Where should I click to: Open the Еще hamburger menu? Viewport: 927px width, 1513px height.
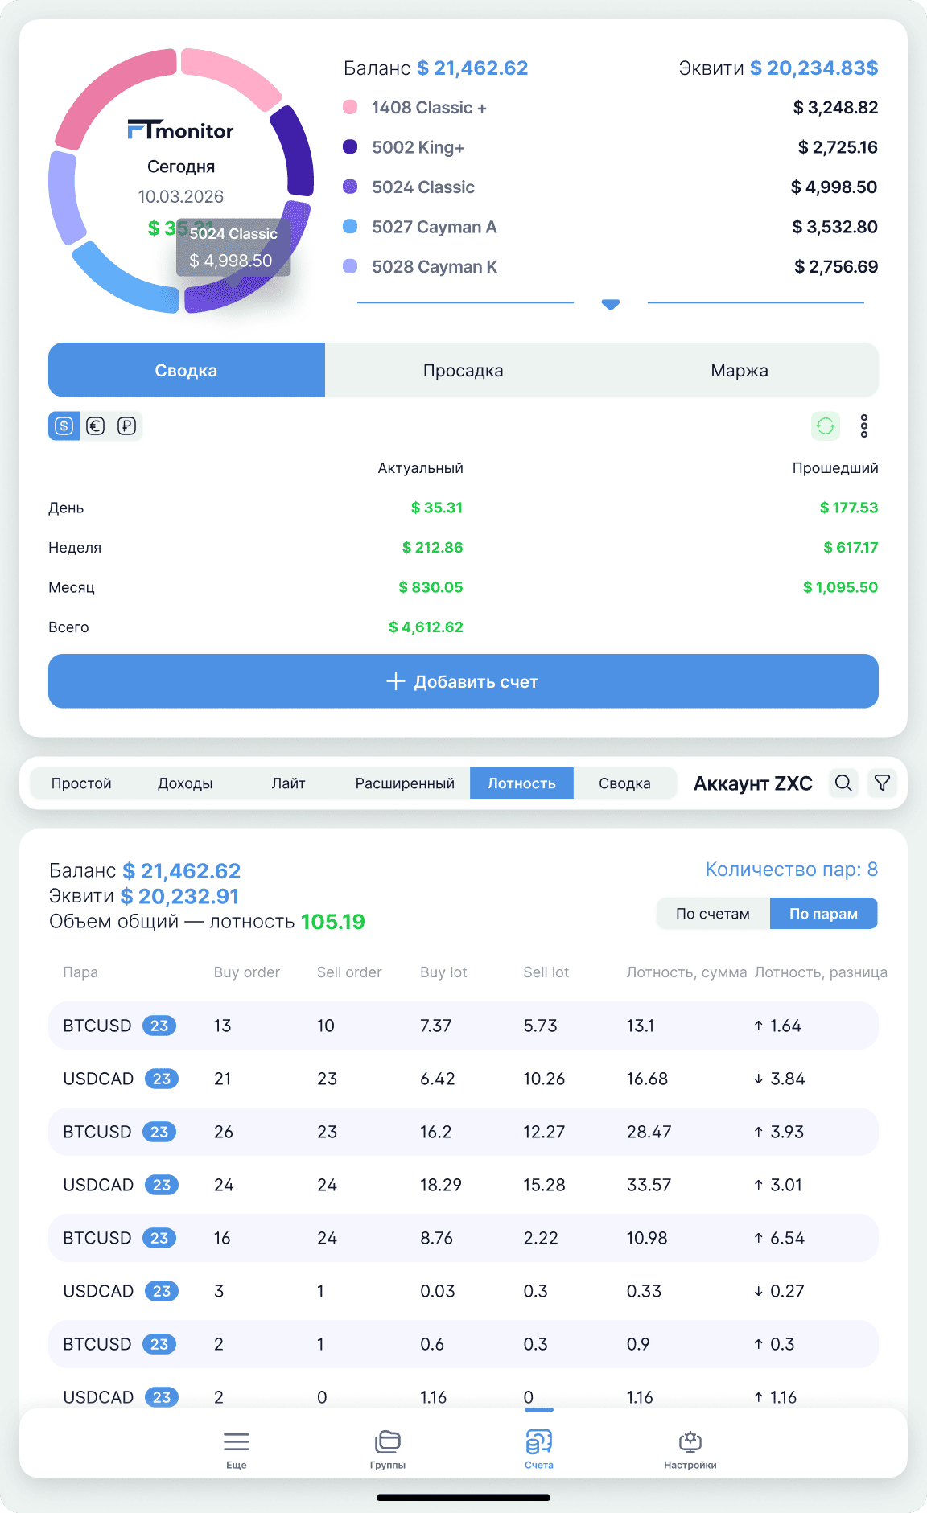pos(237,1449)
